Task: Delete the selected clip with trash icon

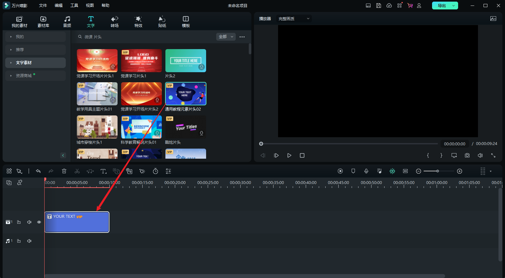Action: pos(64,171)
